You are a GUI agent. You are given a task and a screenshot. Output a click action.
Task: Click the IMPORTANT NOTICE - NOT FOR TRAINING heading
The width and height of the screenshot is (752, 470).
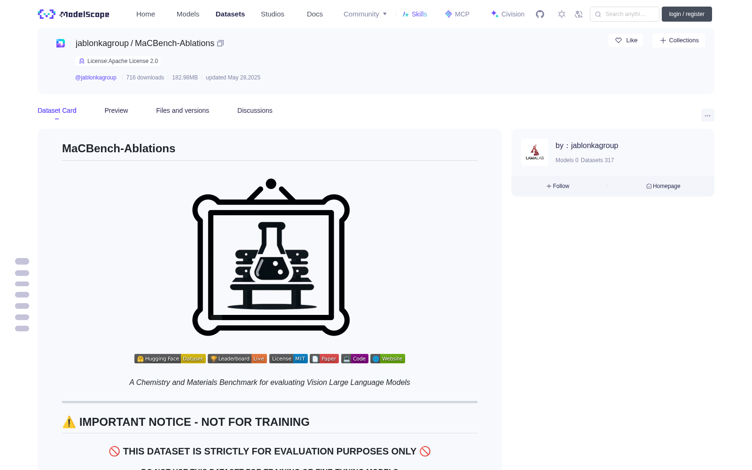(x=186, y=422)
